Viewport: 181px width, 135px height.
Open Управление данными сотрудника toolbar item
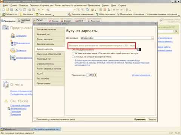[162, 14]
